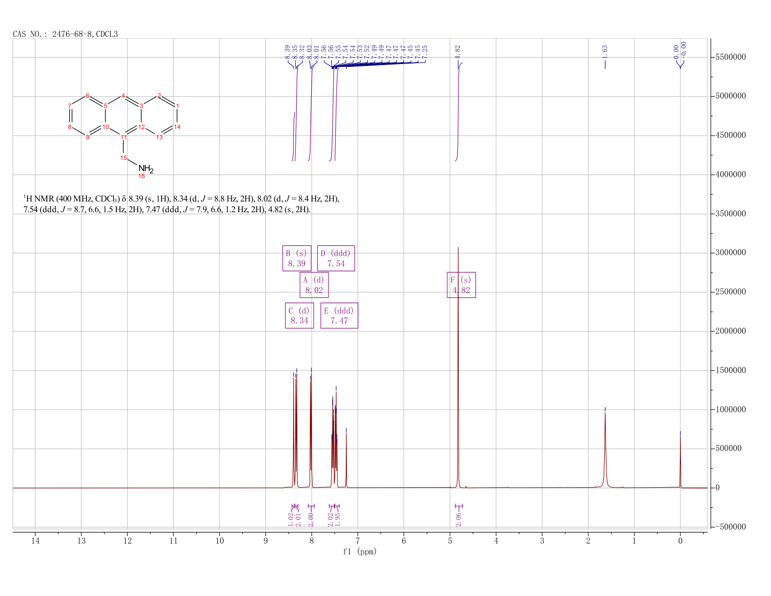Click the 5500000 intensity axis label
Screen dimensions: 771x596
[737, 57]
